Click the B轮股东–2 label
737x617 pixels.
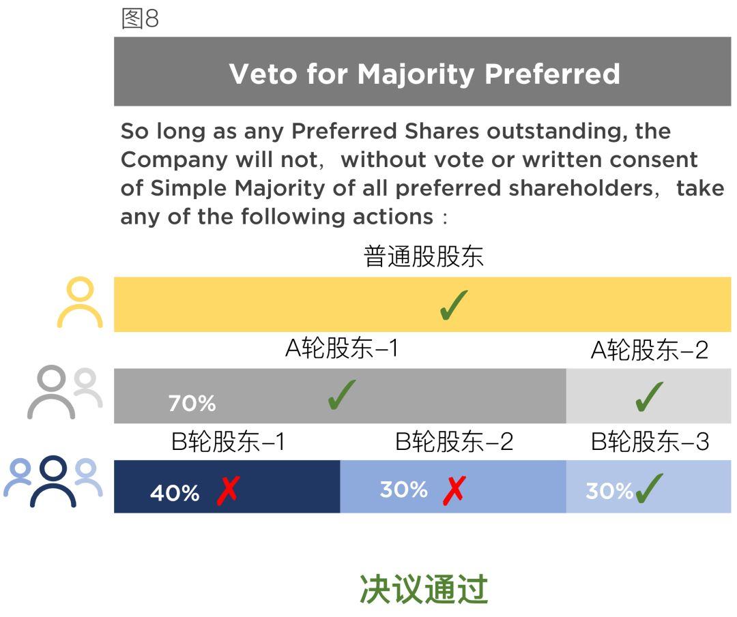pyautogui.click(x=454, y=442)
